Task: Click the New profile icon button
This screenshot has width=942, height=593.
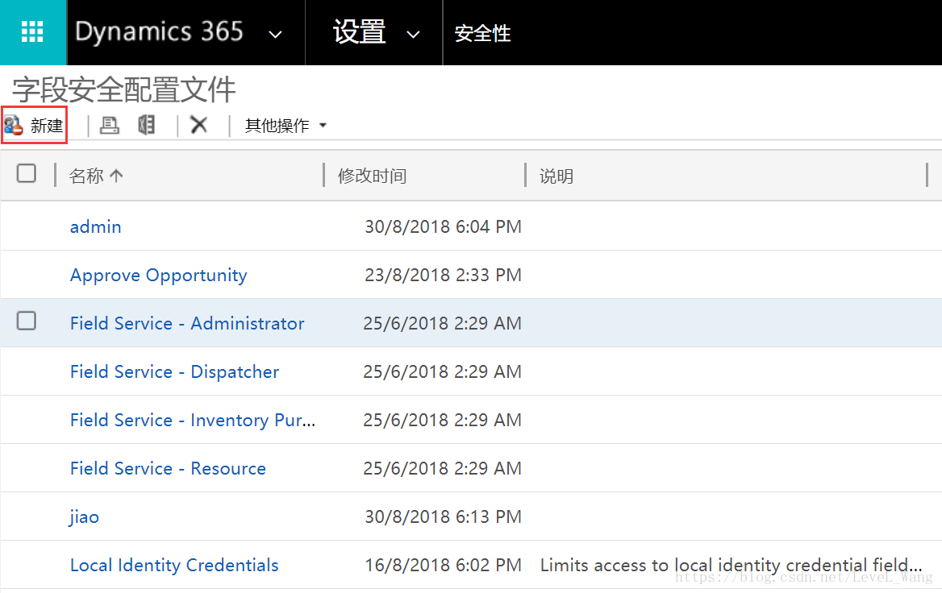Action: (x=34, y=126)
